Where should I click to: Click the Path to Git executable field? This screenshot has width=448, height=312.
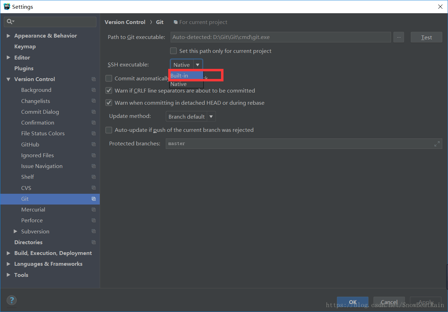tap(281, 37)
